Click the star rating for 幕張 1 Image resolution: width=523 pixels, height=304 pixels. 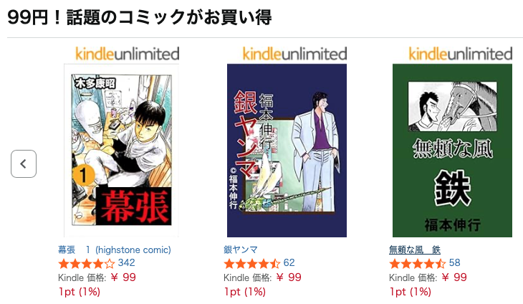click(87, 264)
